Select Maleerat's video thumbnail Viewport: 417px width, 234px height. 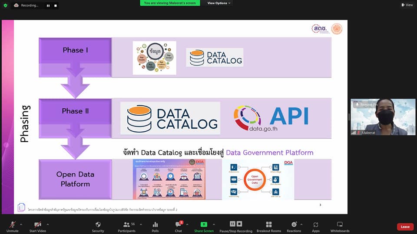tap(383, 117)
